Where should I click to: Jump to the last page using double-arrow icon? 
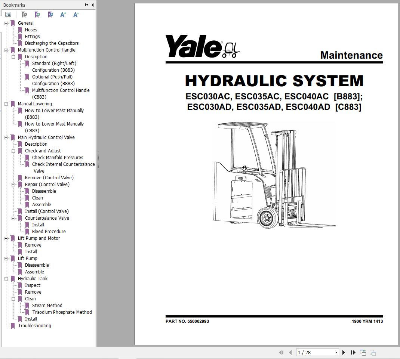(x=353, y=352)
